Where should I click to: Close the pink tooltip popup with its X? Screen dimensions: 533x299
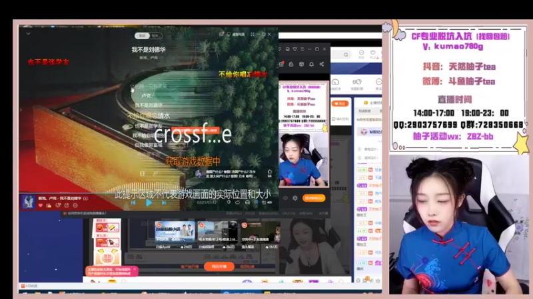pos(135,269)
